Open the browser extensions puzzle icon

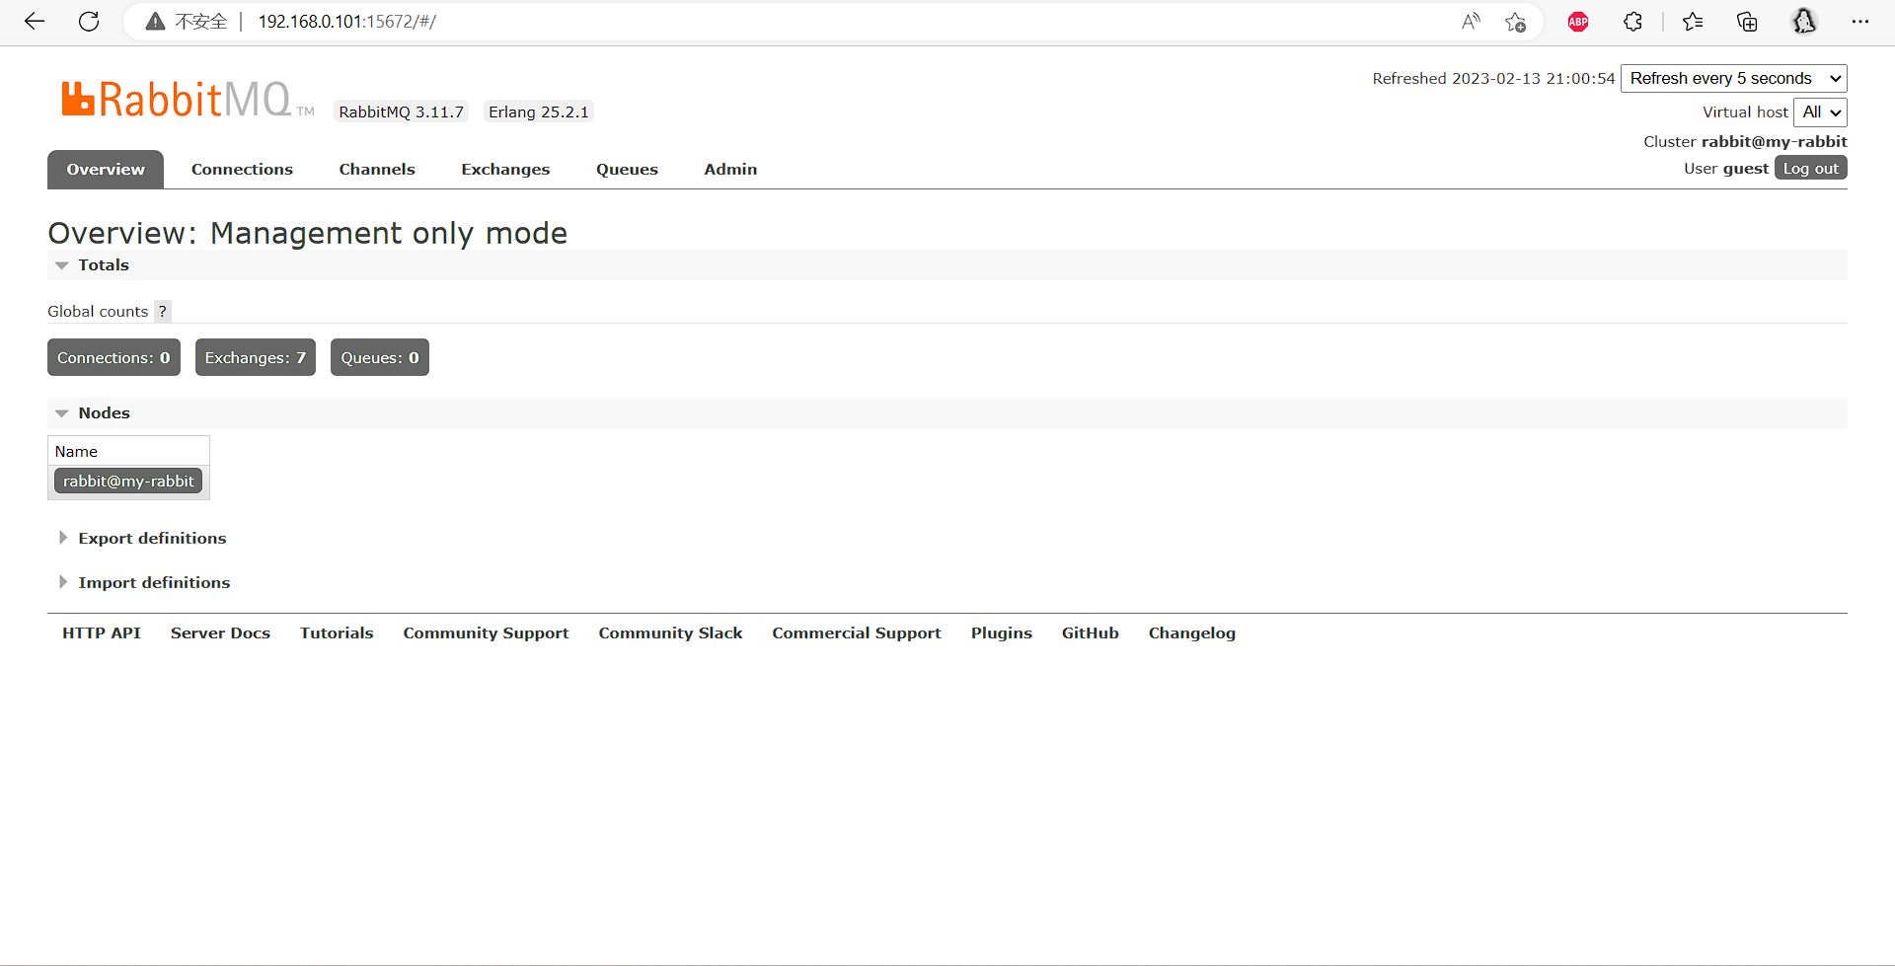(1633, 22)
